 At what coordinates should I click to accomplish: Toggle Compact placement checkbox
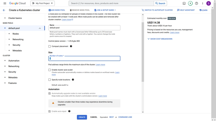coord(49,46)
